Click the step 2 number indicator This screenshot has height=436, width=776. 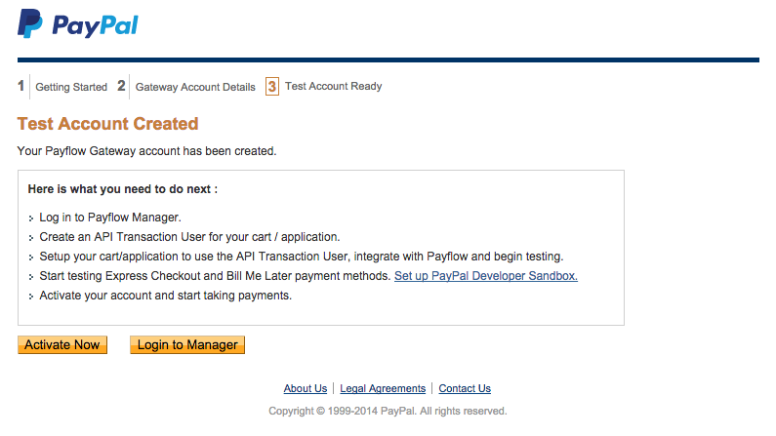click(121, 86)
